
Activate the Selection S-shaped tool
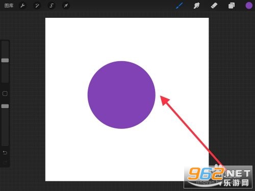pos(52,6)
